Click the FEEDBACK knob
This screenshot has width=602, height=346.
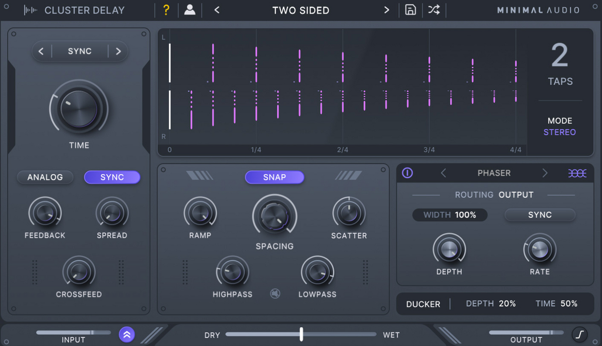coord(45,212)
